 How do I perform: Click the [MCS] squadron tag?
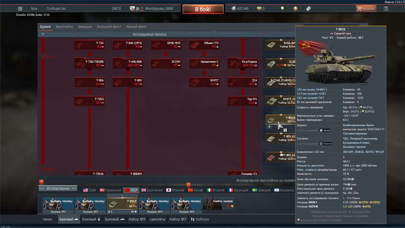(x=116, y=8)
